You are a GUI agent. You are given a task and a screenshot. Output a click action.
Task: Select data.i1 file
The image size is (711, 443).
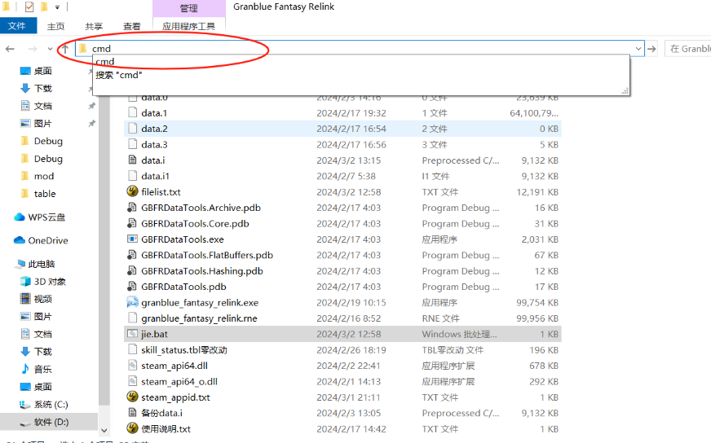(x=155, y=176)
